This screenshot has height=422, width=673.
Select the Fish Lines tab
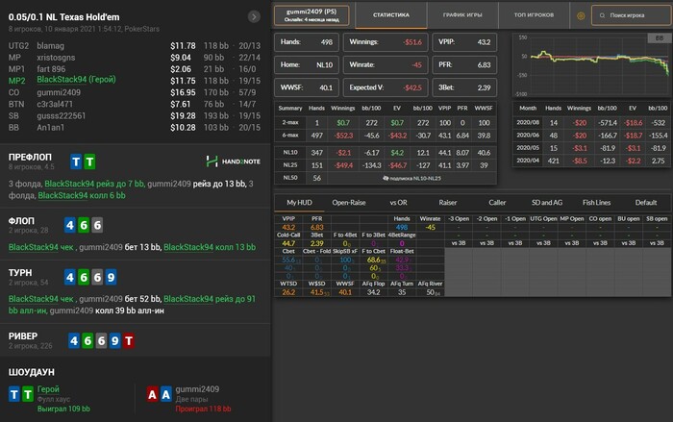[596, 203]
